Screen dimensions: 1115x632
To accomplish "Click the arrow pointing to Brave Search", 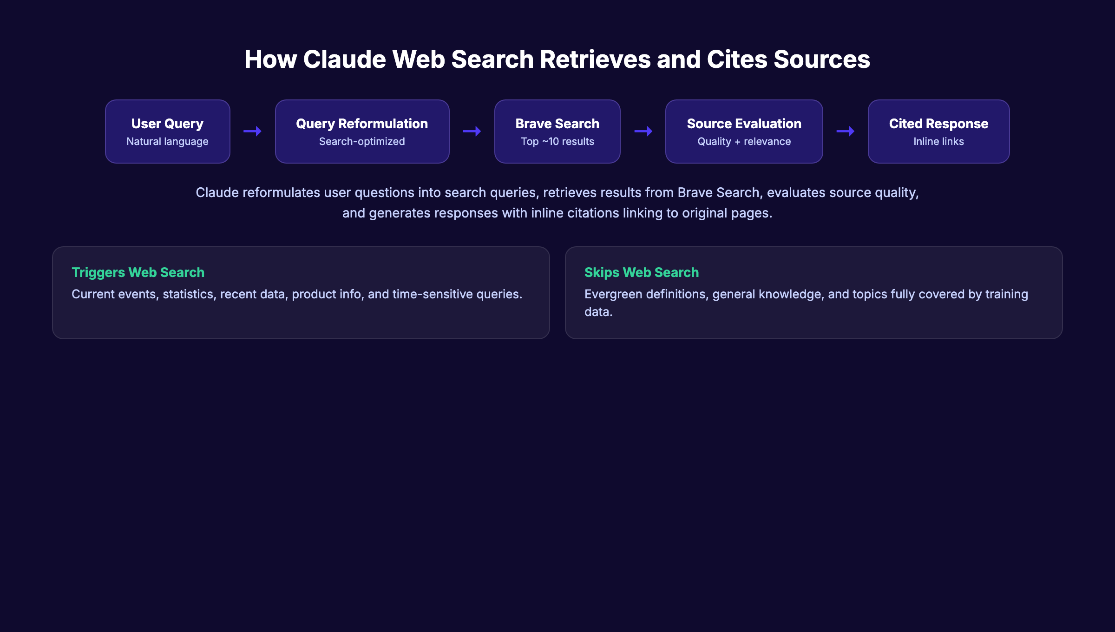I will pos(471,132).
